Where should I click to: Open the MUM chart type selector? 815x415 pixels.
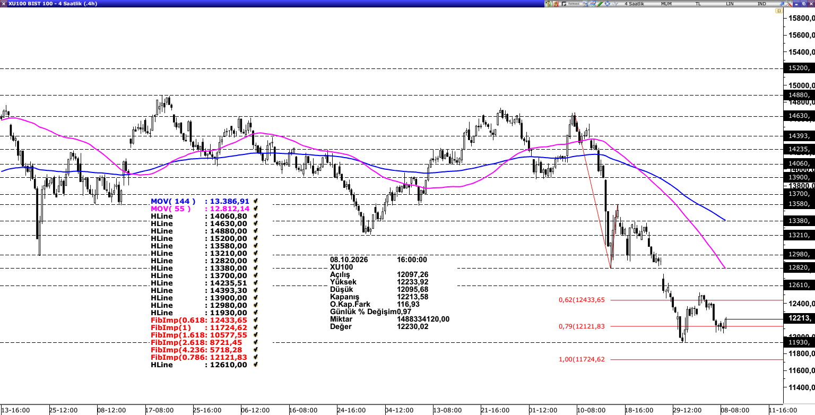tap(666, 4)
